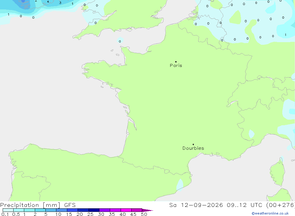Click the small rain patch in the English Channel
This screenshot has width=295, height=216.
point(120,40)
